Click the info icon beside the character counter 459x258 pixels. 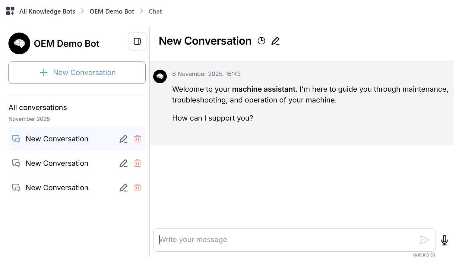[x=433, y=255]
